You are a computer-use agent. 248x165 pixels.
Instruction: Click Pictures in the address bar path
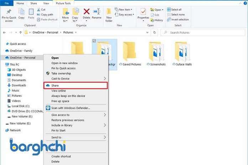68,32
